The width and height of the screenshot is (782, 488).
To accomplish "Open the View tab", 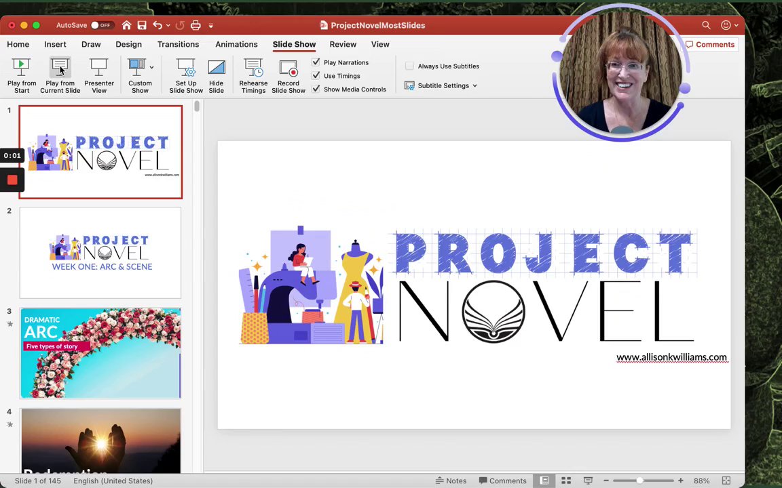I will [380, 44].
